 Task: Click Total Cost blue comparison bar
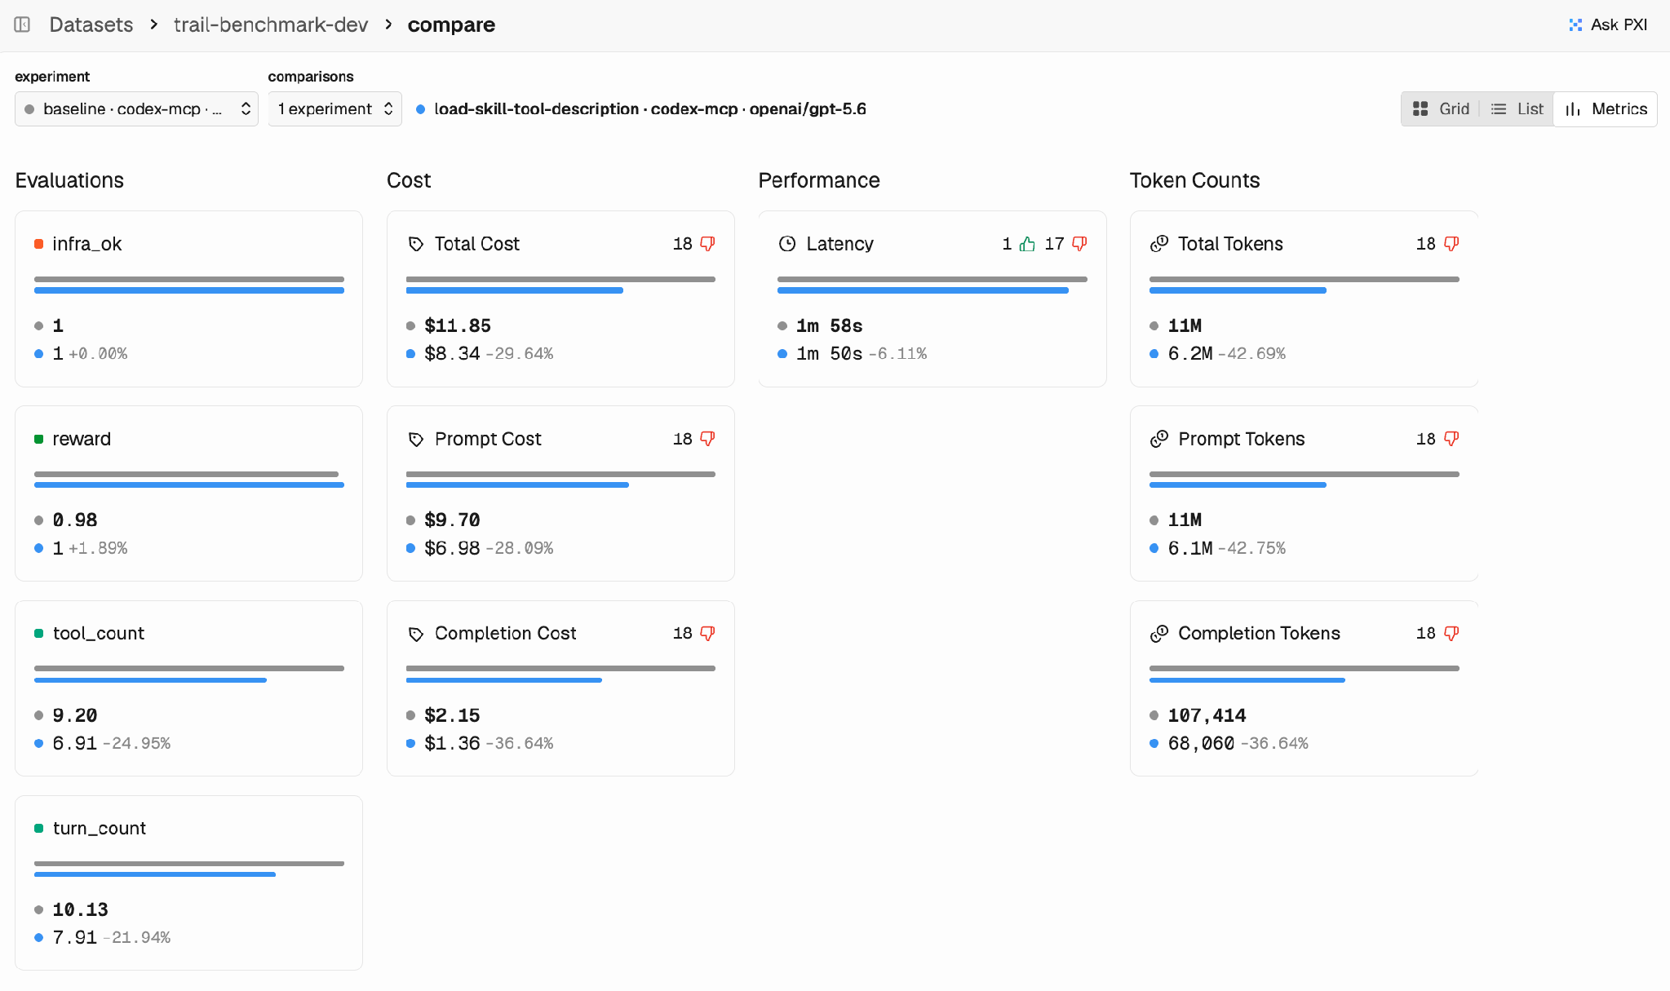pos(514,290)
